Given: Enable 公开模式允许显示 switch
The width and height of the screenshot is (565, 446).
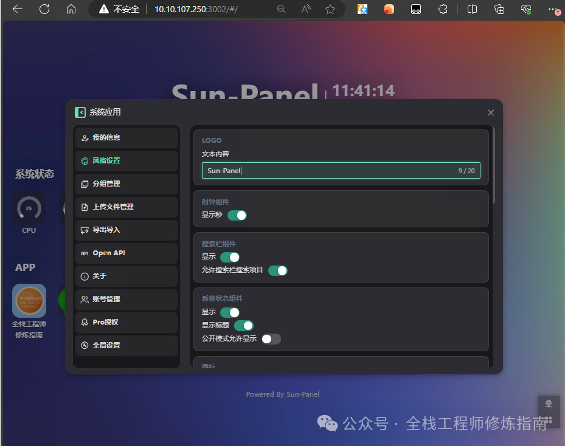Looking at the screenshot, I should click(271, 339).
